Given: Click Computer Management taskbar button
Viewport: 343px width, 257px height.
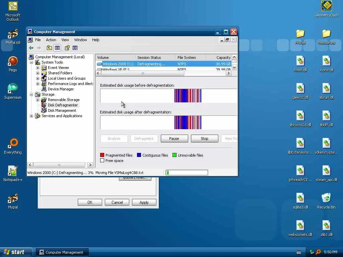Looking at the screenshot, I should (x=62, y=252).
